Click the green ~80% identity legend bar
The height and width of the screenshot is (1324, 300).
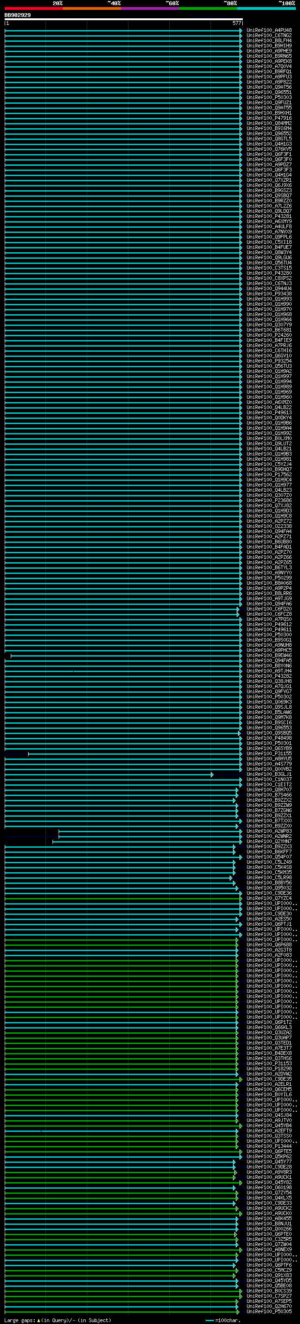click(x=208, y=8)
